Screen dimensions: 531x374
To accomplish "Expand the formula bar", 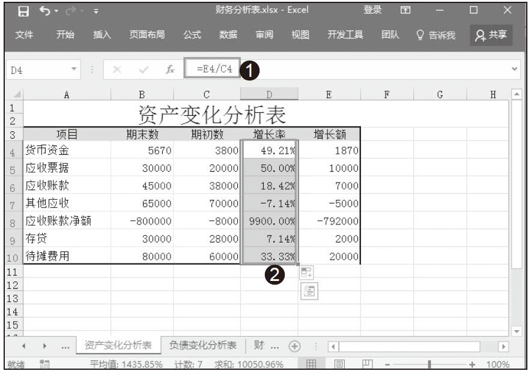I will [x=514, y=70].
